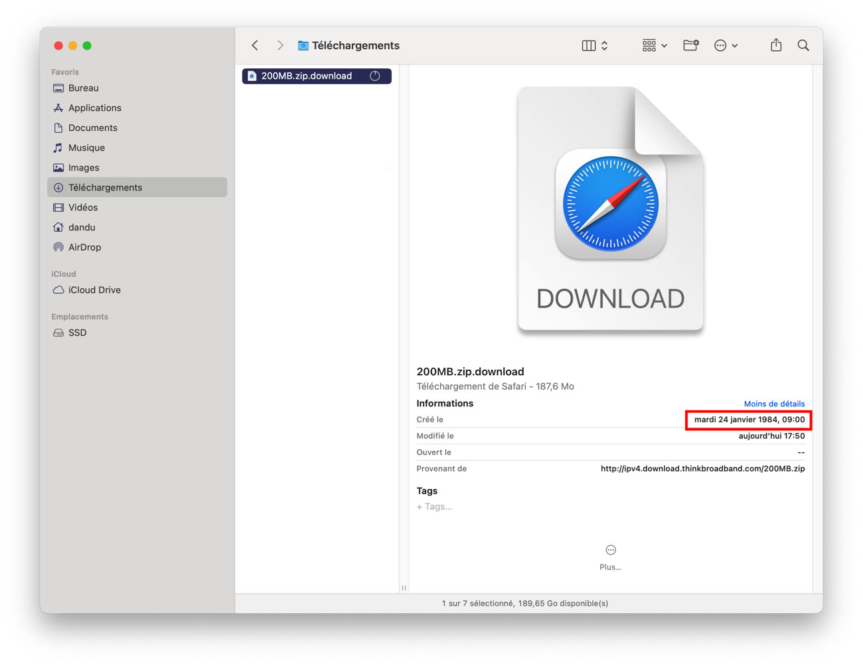Go forward with the right chevron button
Screen dimensions: 863x666
click(x=280, y=45)
